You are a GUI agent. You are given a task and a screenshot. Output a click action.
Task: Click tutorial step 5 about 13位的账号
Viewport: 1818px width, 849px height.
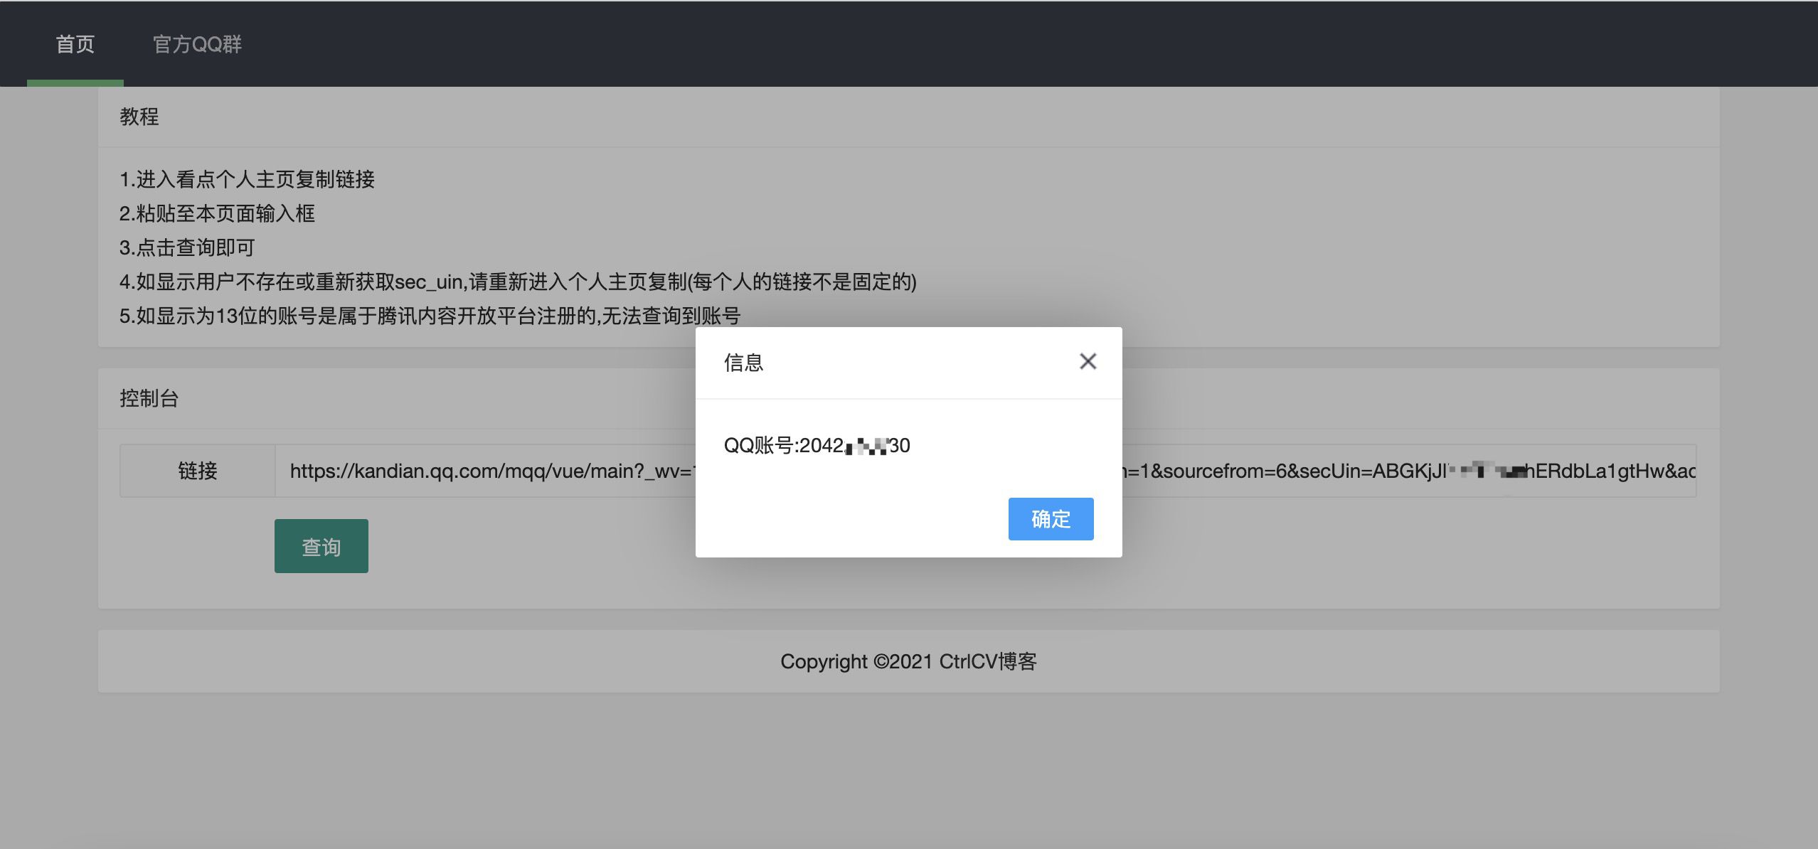[430, 316]
